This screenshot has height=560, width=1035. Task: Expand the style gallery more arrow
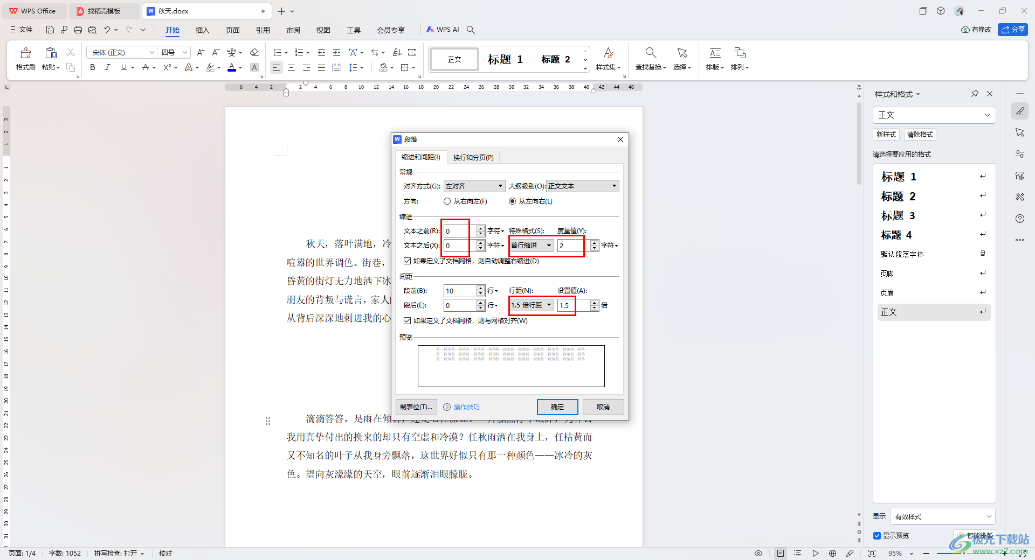585,68
